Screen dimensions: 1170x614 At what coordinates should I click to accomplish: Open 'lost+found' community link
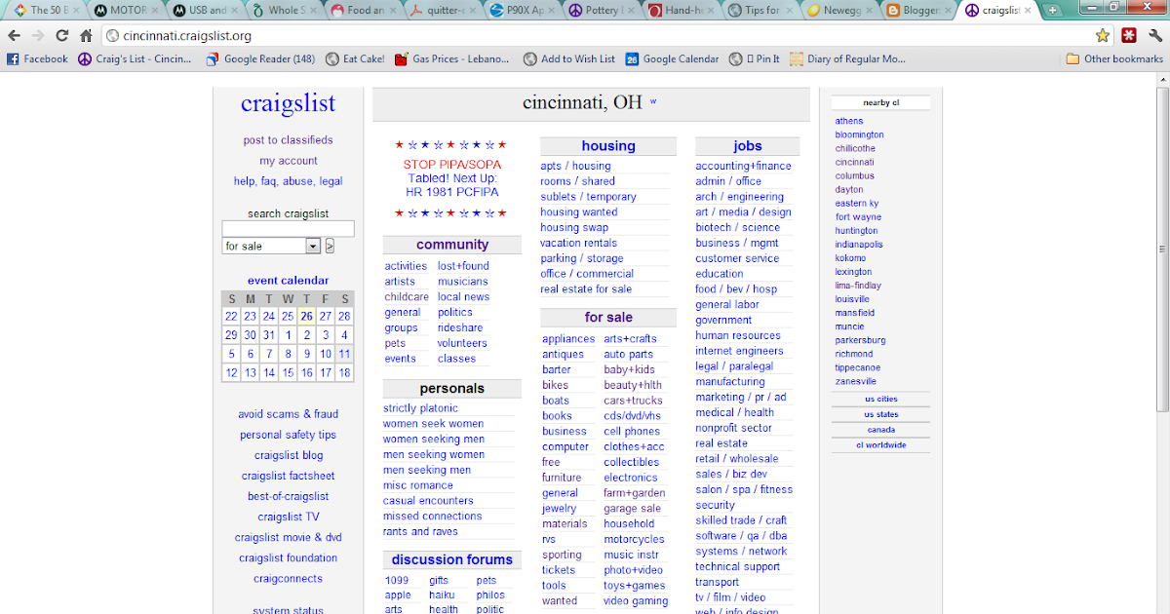coord(463,266)
